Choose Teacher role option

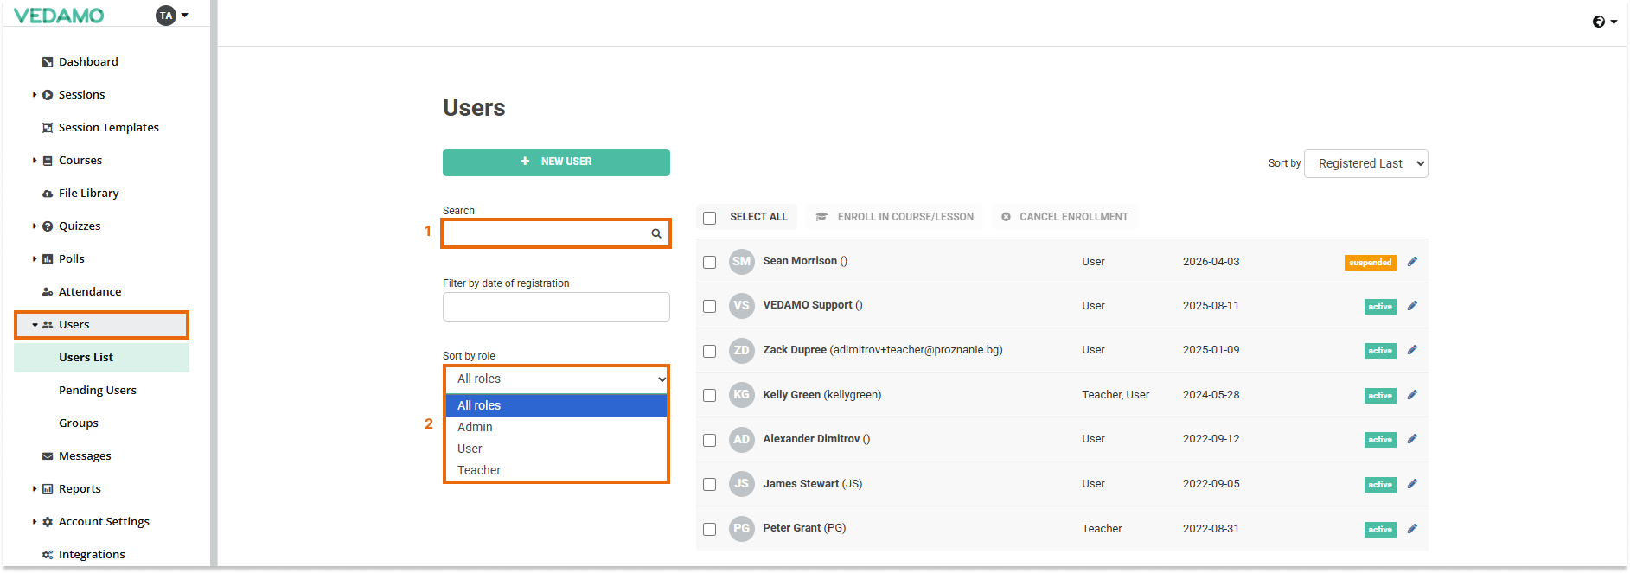click(x=557, y=470)
